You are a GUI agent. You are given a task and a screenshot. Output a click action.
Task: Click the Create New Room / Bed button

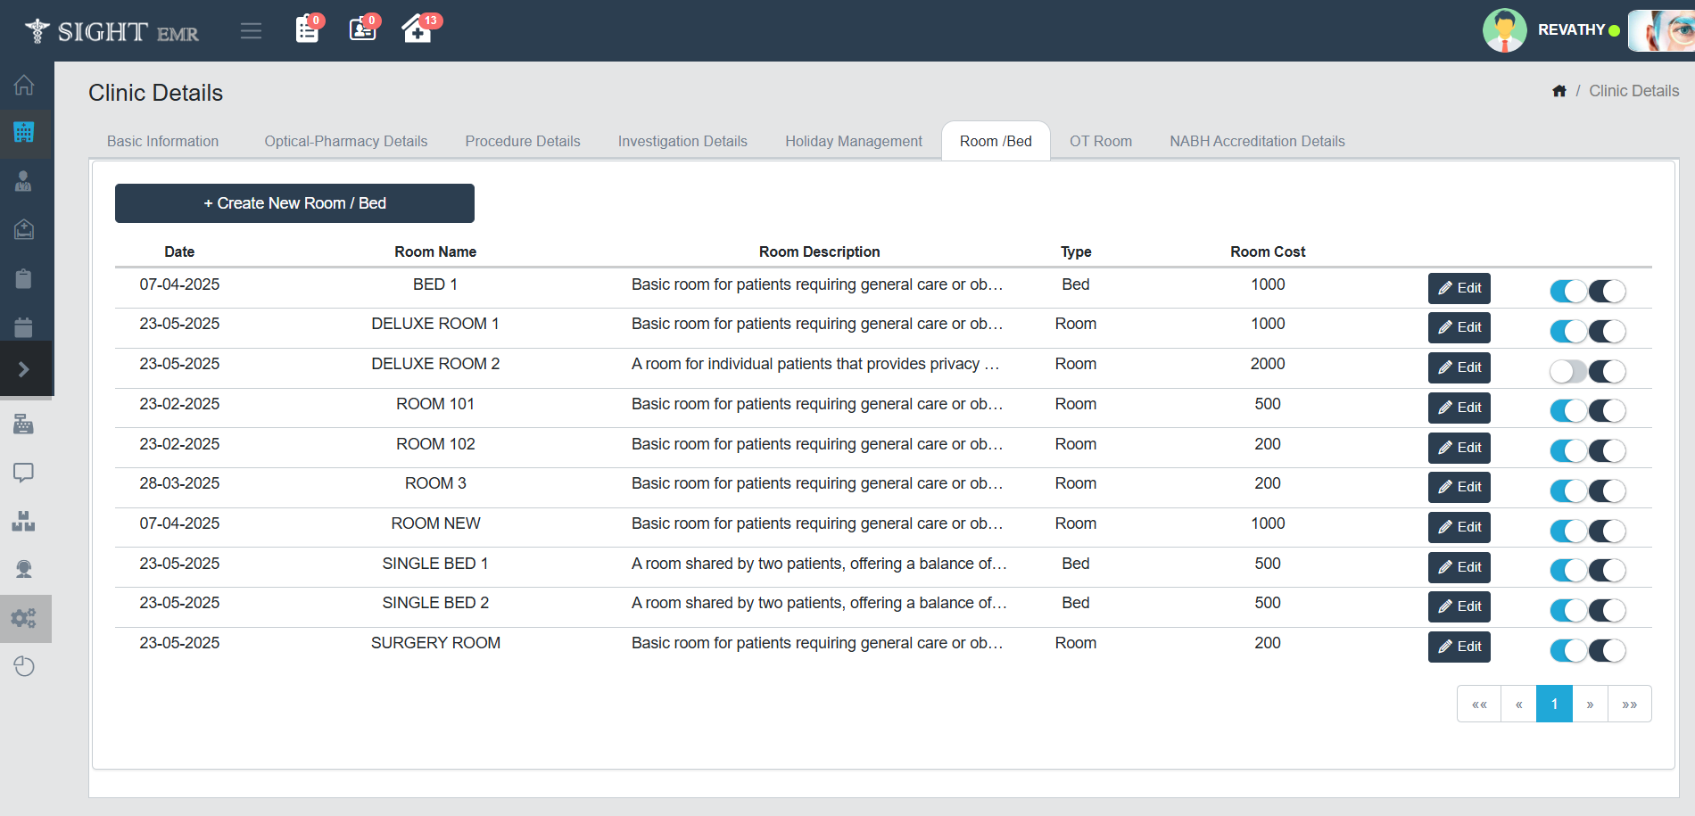click(294, 203)
